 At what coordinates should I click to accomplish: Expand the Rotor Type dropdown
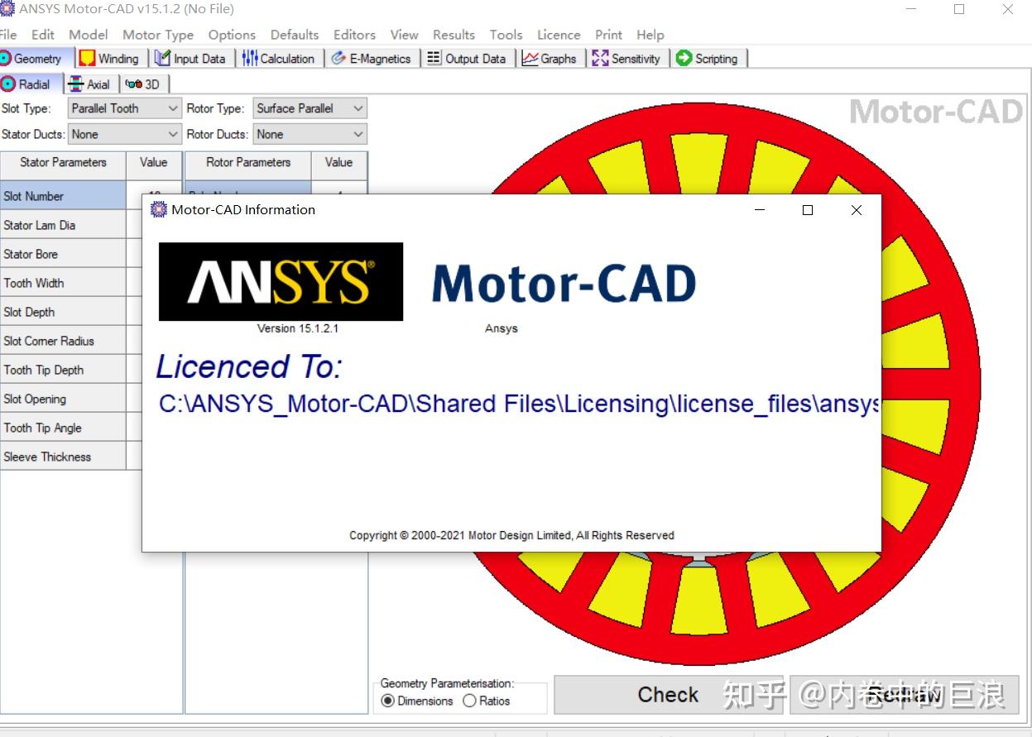click(x=358, y=108)
